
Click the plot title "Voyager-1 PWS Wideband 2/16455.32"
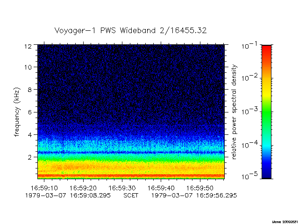point(130,31)
